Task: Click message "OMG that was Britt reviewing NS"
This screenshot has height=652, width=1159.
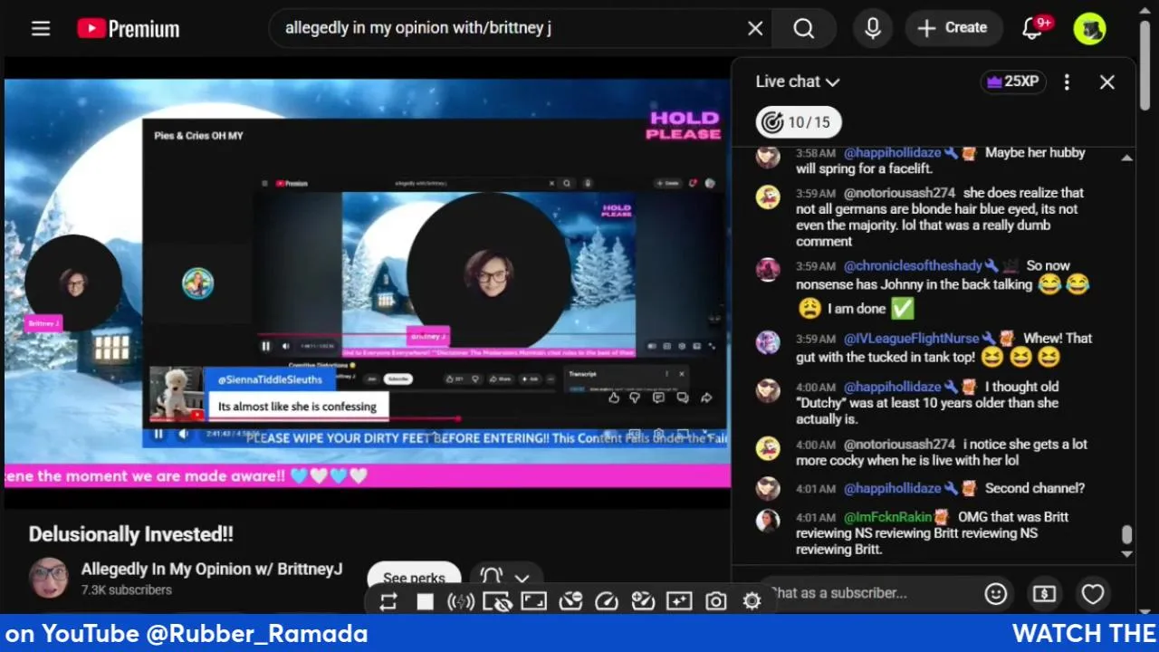Action: [x=933, y=533]
